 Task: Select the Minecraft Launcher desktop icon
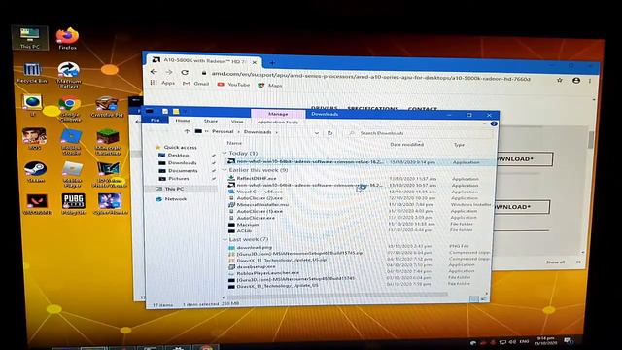[108, 142]
